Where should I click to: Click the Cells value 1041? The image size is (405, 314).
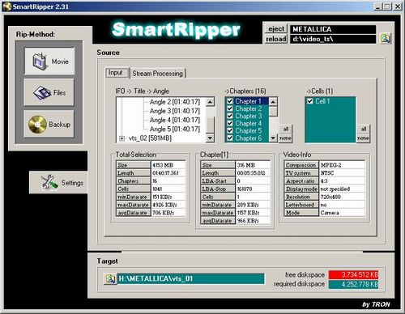168,189
